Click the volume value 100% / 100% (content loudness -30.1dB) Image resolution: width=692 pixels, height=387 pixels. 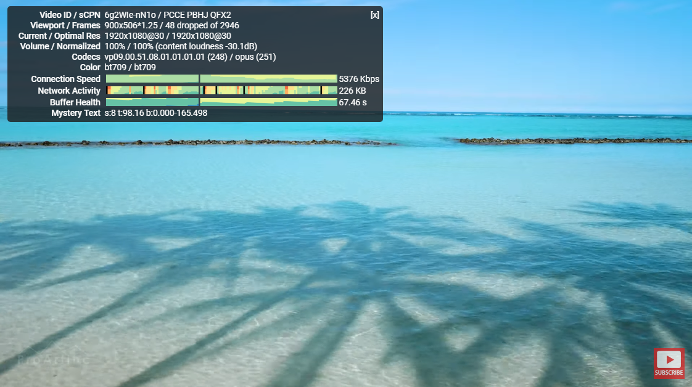[x=181, y=46]
